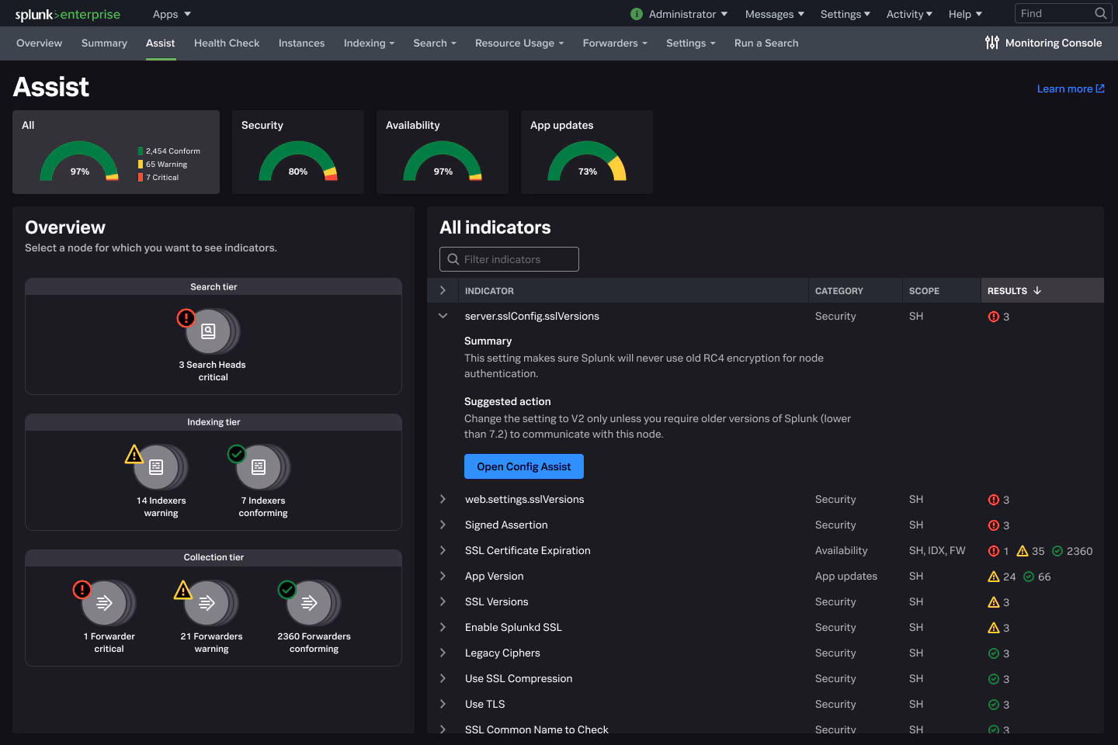The width and height of the screenshot is (1118, 745).
Task: Open the Learn more link
Action: [1070, 88]
